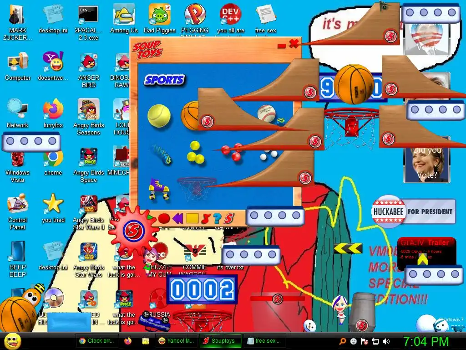Viewport: 466px width, 350px height.
Task: Toggle the red music note sound button
Action: [x=205, y=219]
